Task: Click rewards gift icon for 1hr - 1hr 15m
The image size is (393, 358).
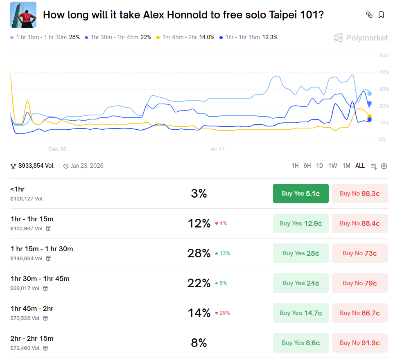Action: tap(48, 229)
